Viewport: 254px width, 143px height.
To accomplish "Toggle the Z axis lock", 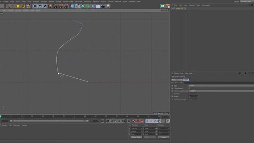I will [x=45, y=6].
